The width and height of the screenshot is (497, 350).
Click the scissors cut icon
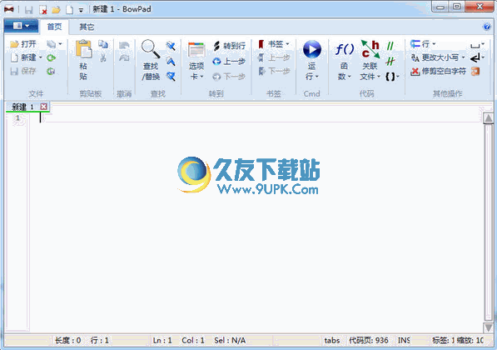coord(103,57)
